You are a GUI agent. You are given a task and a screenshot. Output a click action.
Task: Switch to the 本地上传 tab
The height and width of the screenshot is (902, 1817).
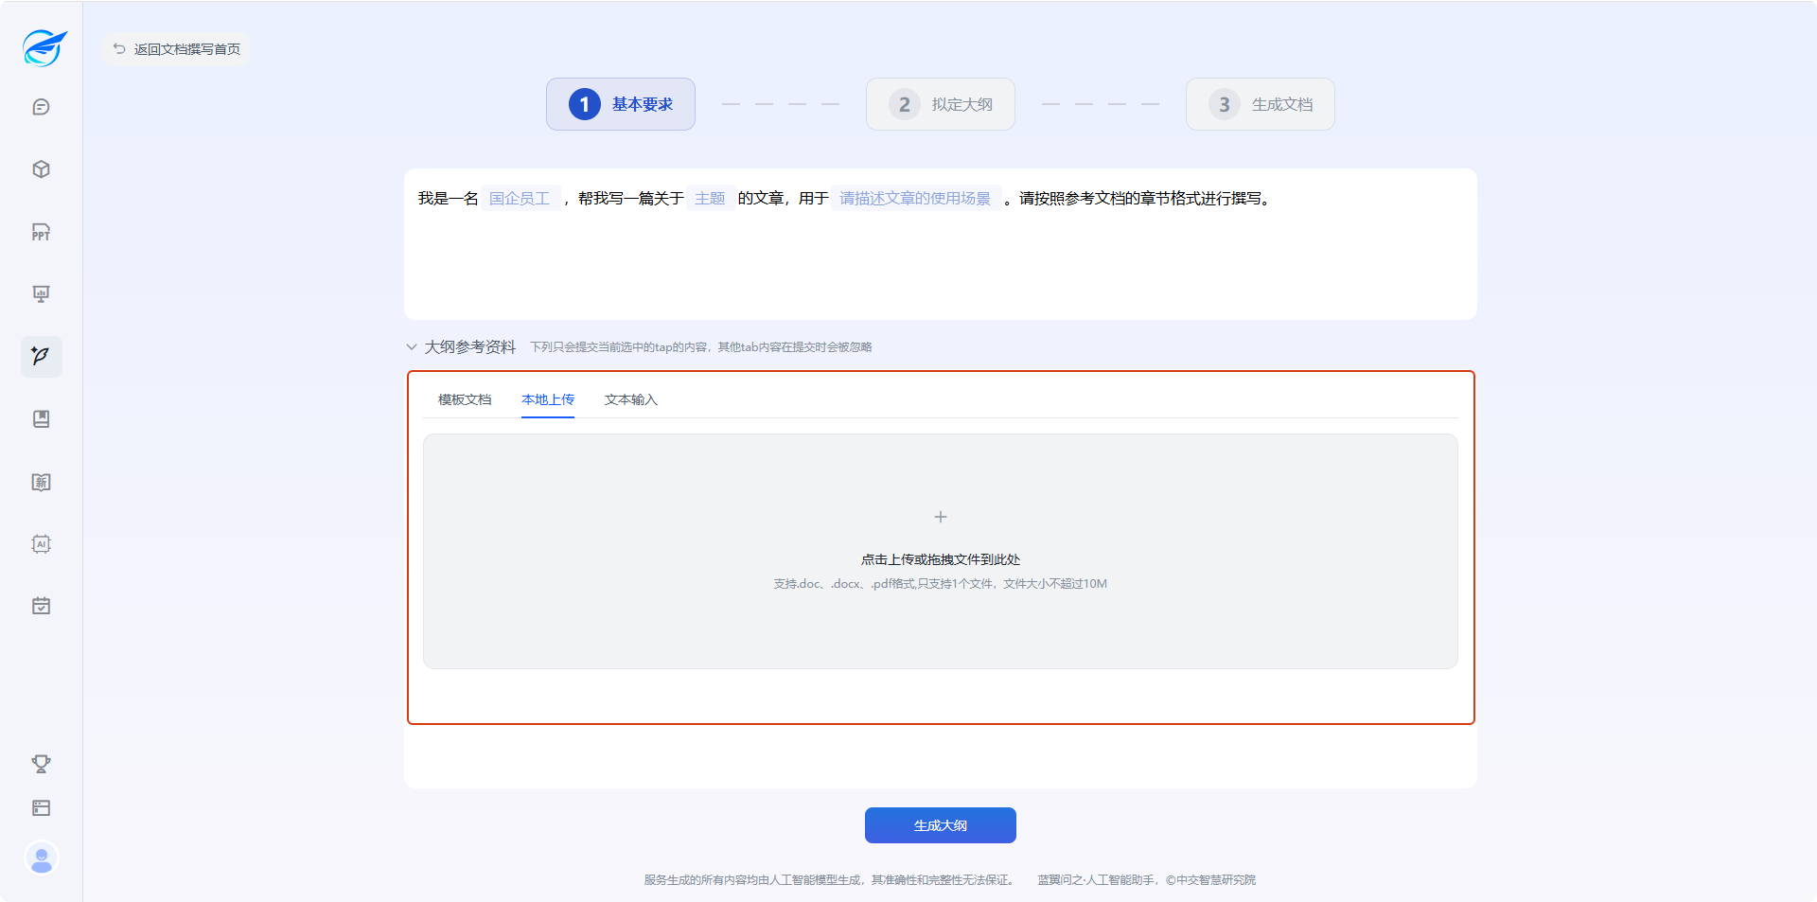click(548, 399)
